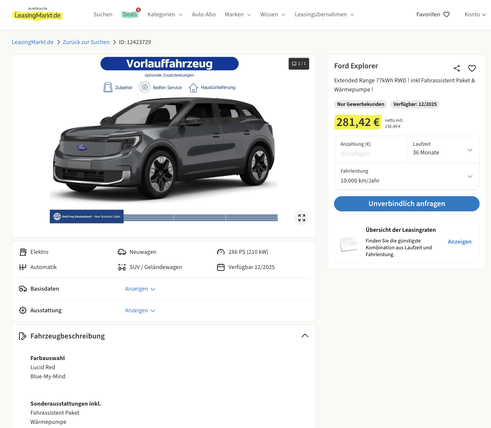Open the Fahrleistung 10.000 km/Jahr dropdown
Image resolution: width=491 pixels, height=428 pixels.
[x=407, y=176]
